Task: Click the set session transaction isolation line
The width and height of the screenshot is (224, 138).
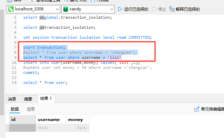Action: (87, 37)
